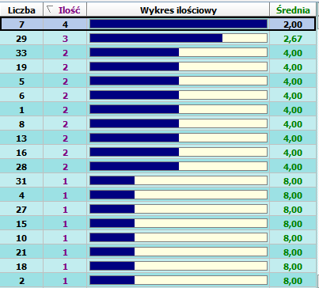Select the row with Liczba 13
Screen dimensions: 319x288
point(158,138)
